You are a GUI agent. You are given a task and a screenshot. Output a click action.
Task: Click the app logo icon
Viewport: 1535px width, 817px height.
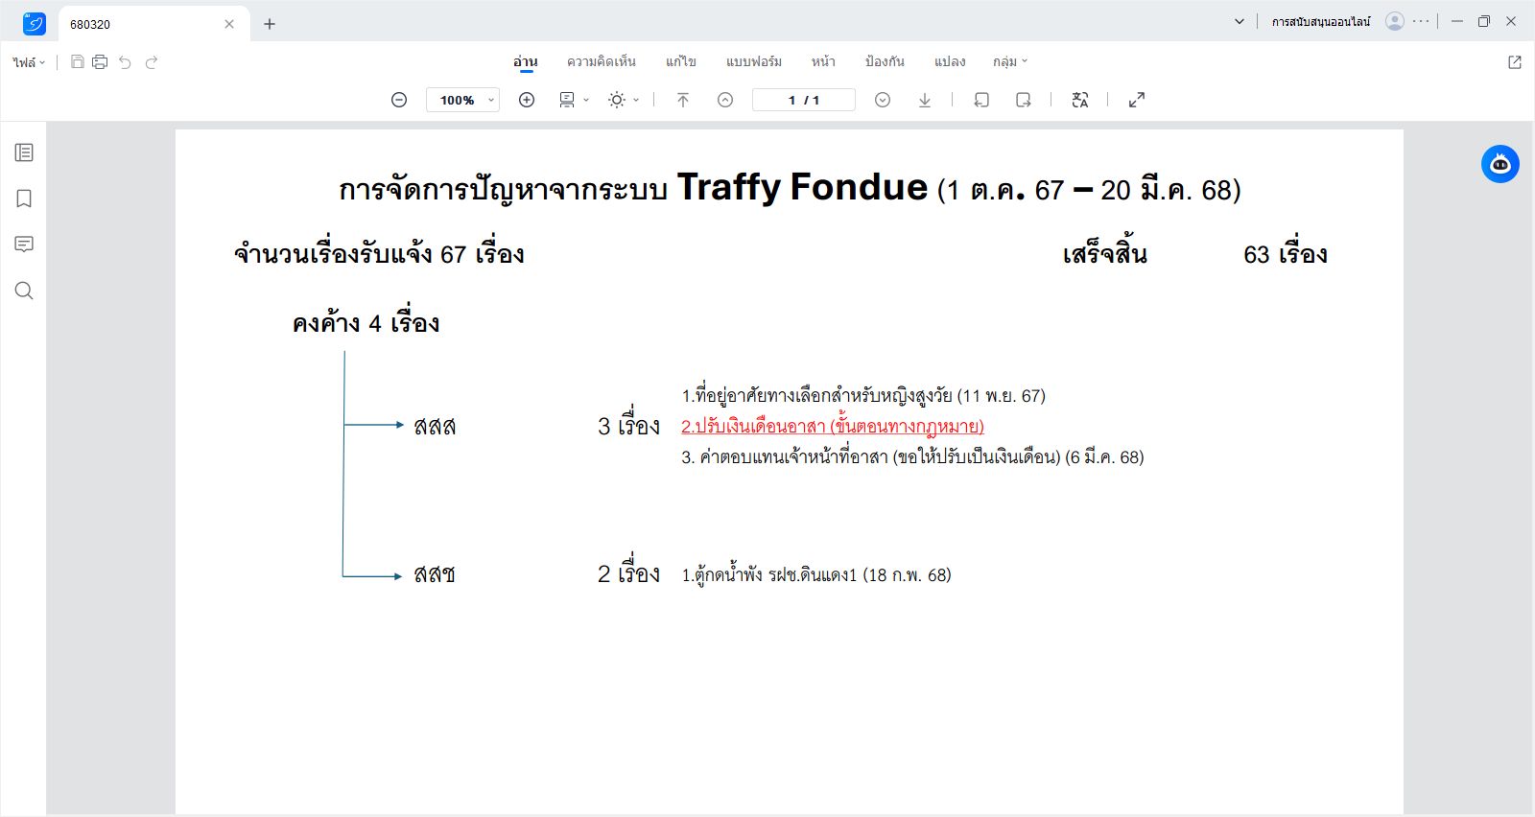click(x=35, y=23)
